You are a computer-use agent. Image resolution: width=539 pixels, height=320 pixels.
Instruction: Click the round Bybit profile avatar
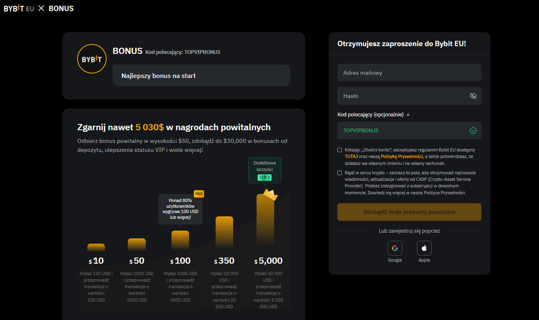click(92, 59)
